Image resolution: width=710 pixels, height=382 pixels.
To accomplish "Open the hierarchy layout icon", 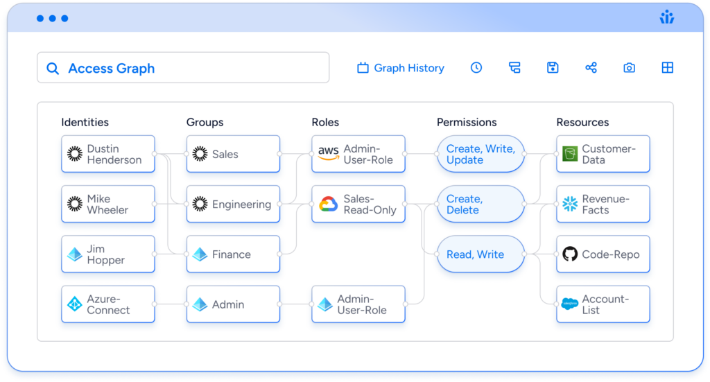I will pos(514,68).
